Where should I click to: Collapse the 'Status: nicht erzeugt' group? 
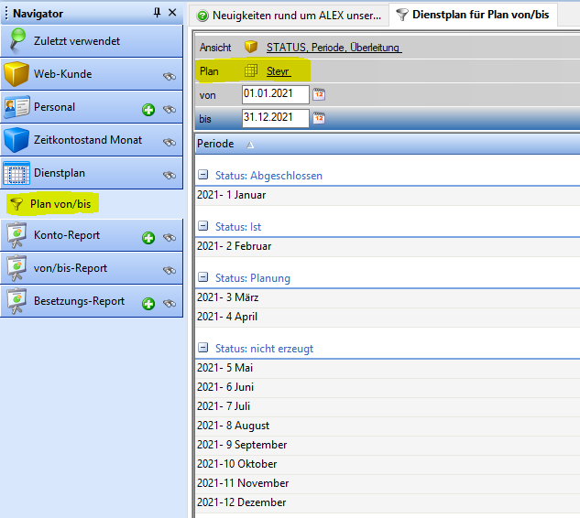202,348
